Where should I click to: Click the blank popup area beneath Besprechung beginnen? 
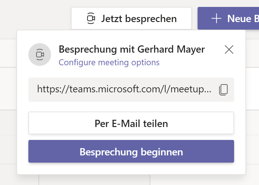click(131, 169)
